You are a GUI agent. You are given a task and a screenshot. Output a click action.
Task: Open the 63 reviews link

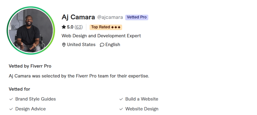[79, 27]
